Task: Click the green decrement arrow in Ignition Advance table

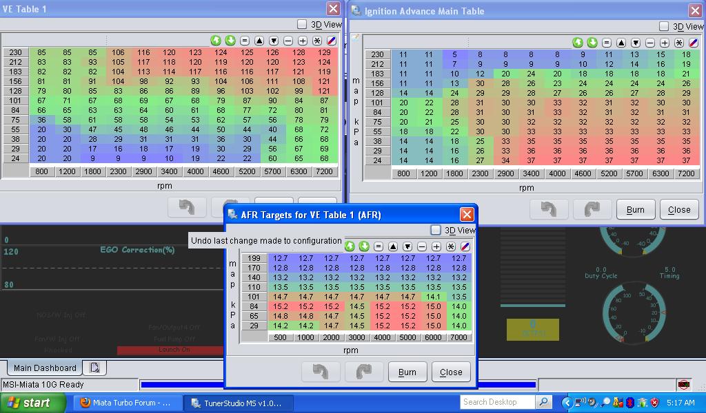Action: 592,43
